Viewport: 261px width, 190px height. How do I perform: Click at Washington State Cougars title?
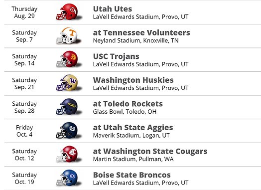[150, 151]
